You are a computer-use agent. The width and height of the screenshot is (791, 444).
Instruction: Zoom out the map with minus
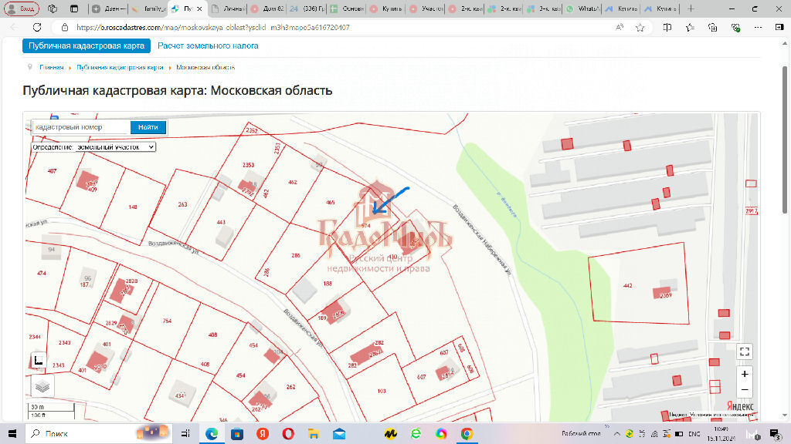[x=744, y=389]
